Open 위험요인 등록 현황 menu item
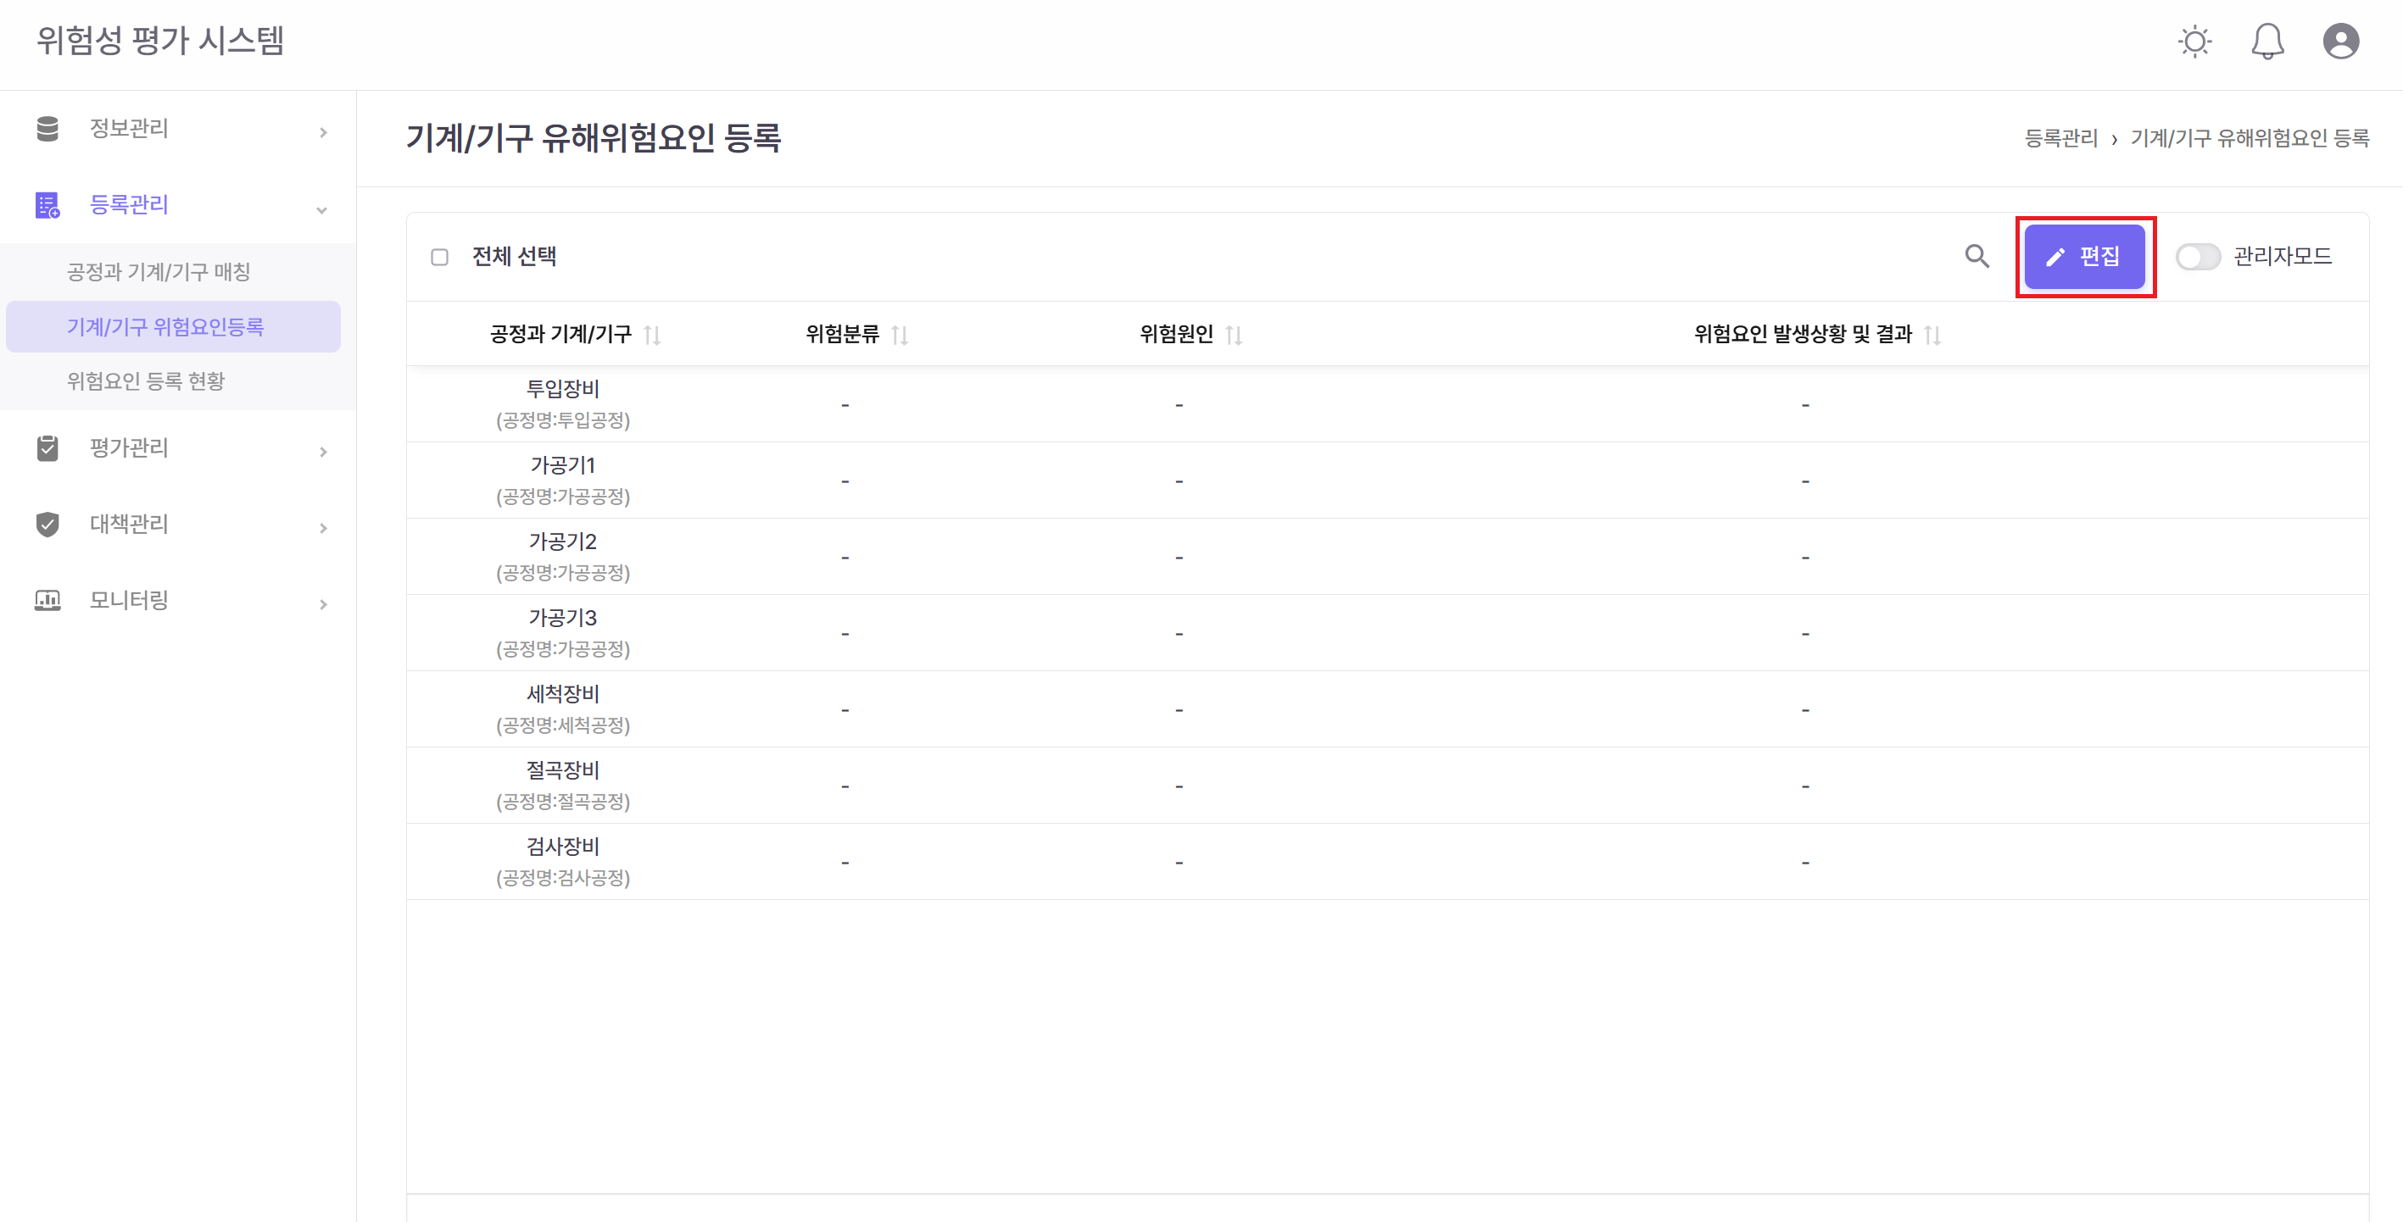The image size is (2403, 1222). tap(146, 380)
